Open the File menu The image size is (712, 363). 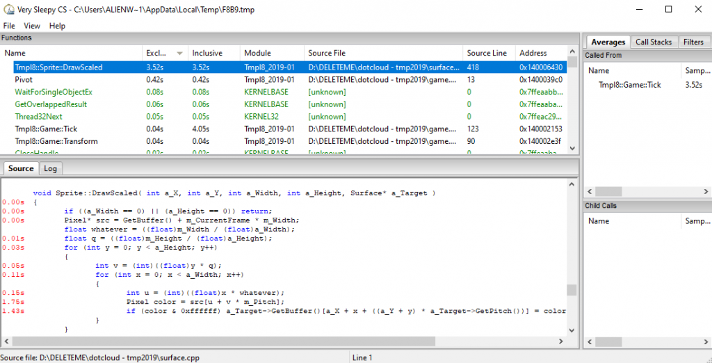click(9, 26)
